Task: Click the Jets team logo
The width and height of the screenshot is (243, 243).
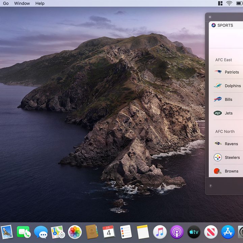Action: [218, 113]
